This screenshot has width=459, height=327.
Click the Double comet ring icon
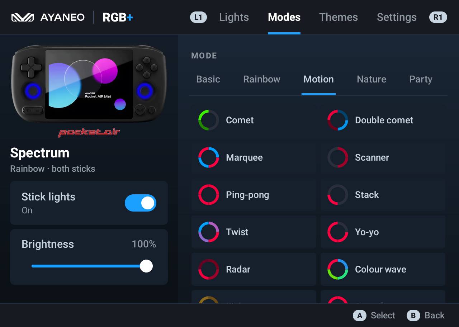tap(338, 120)
